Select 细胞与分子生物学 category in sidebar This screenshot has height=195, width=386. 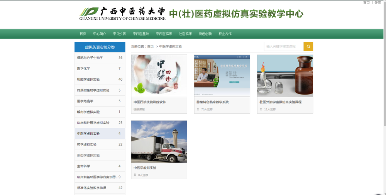point(90,58)
